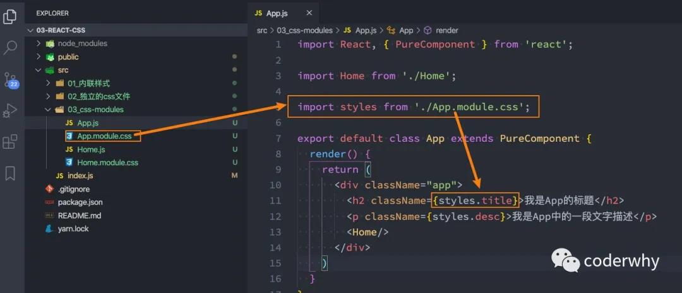Click the './Home' import string
The width and height of the screenshot is (682, 293).
[x=425, y=76]
